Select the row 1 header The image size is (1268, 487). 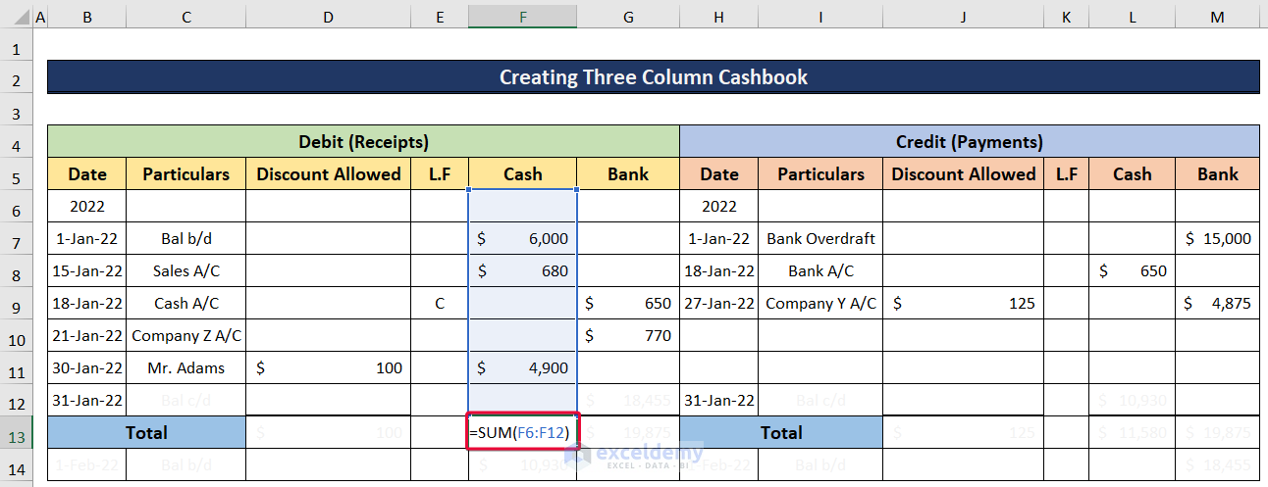click(16, 47)
